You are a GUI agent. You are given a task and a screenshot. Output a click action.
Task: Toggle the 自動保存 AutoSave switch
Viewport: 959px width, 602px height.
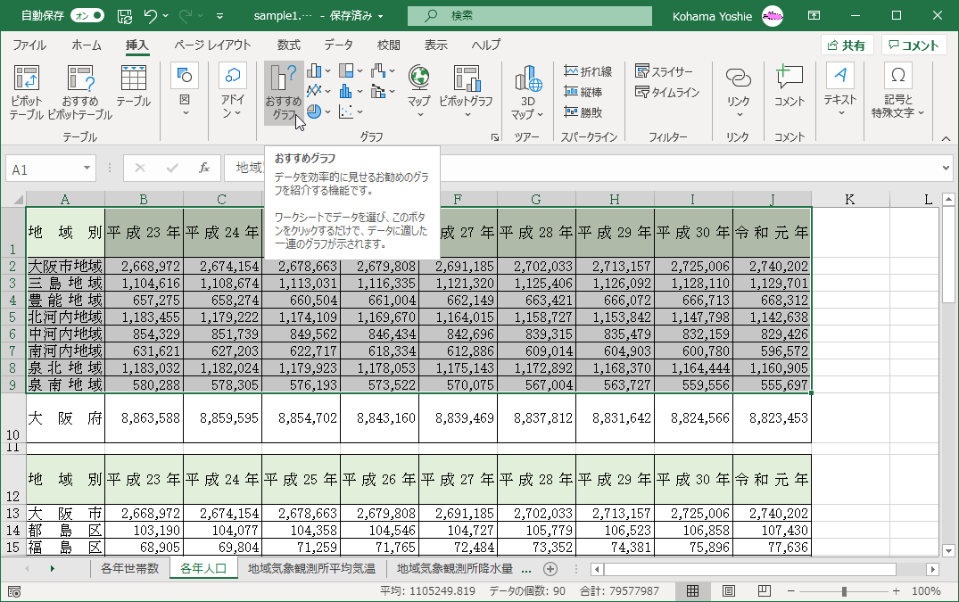87,16
